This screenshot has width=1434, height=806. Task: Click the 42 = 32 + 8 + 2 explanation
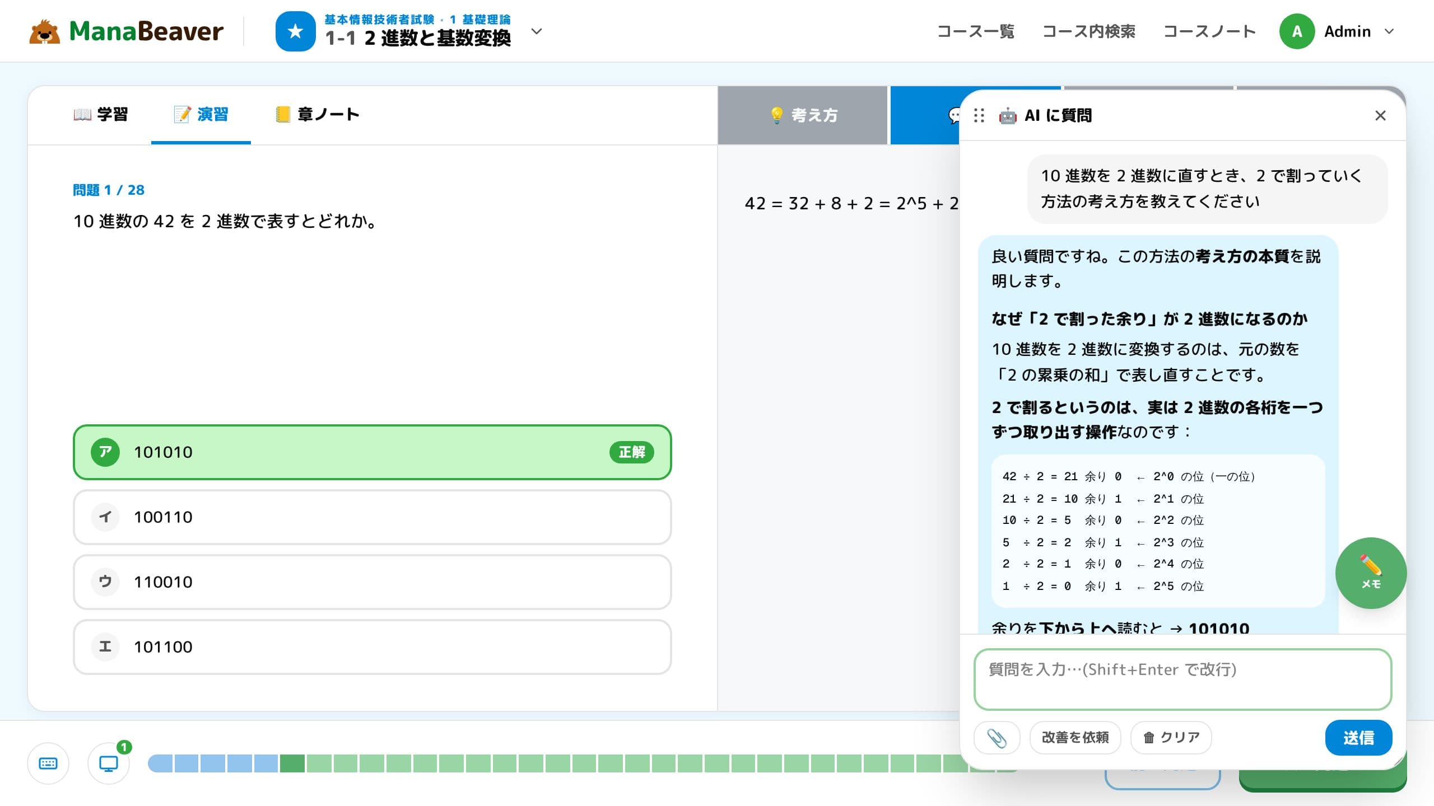pos(851,203)
